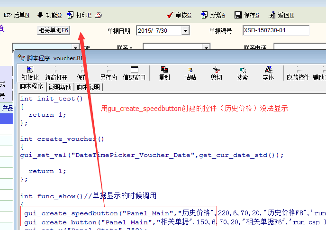Switch to the 说明帮助 tab
Viewport: 326px width, 230px height.
pos(60,87)
